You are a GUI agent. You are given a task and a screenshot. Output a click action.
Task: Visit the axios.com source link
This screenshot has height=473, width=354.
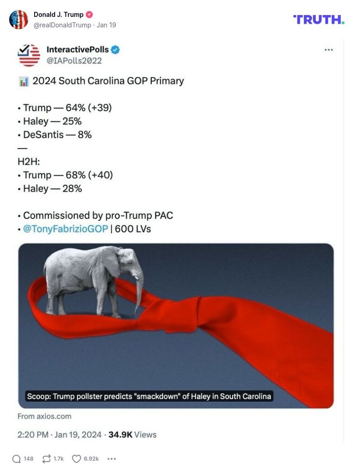coord(44,416)
